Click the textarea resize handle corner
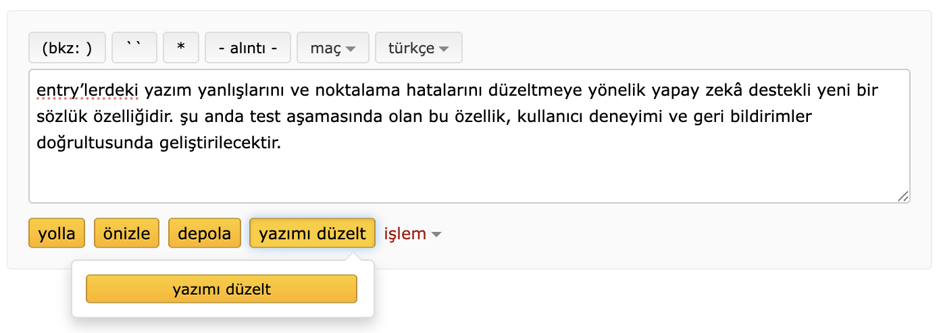 (903, 196)
